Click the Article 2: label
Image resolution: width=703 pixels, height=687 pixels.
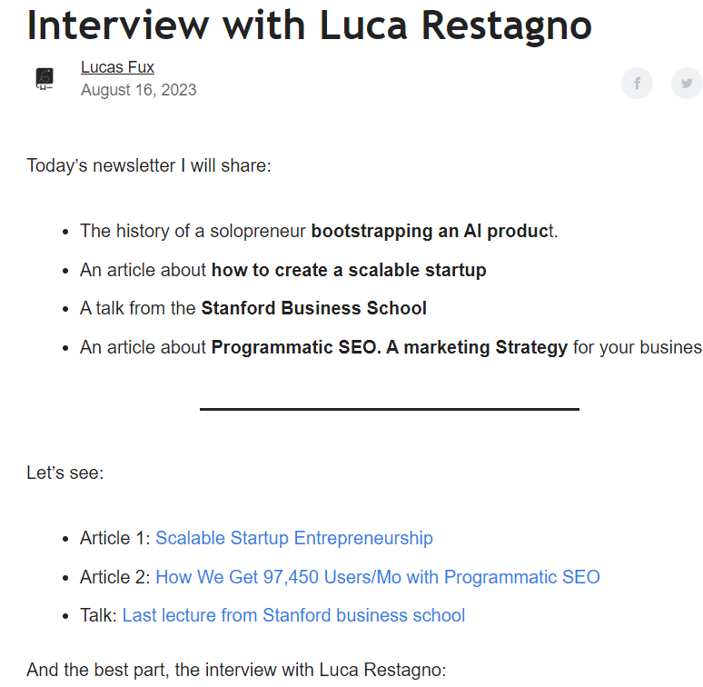tap(115, 577)
